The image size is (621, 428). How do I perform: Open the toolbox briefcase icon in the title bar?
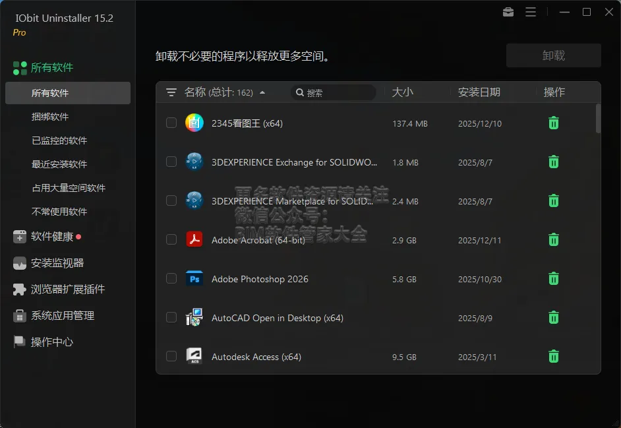(508, 13)
